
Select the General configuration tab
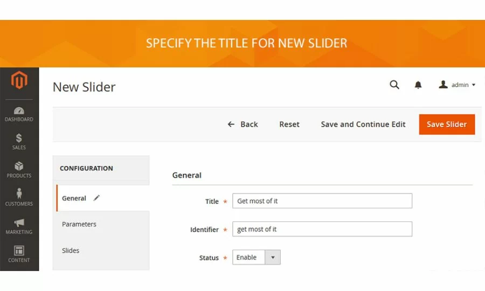coord(74,198)
